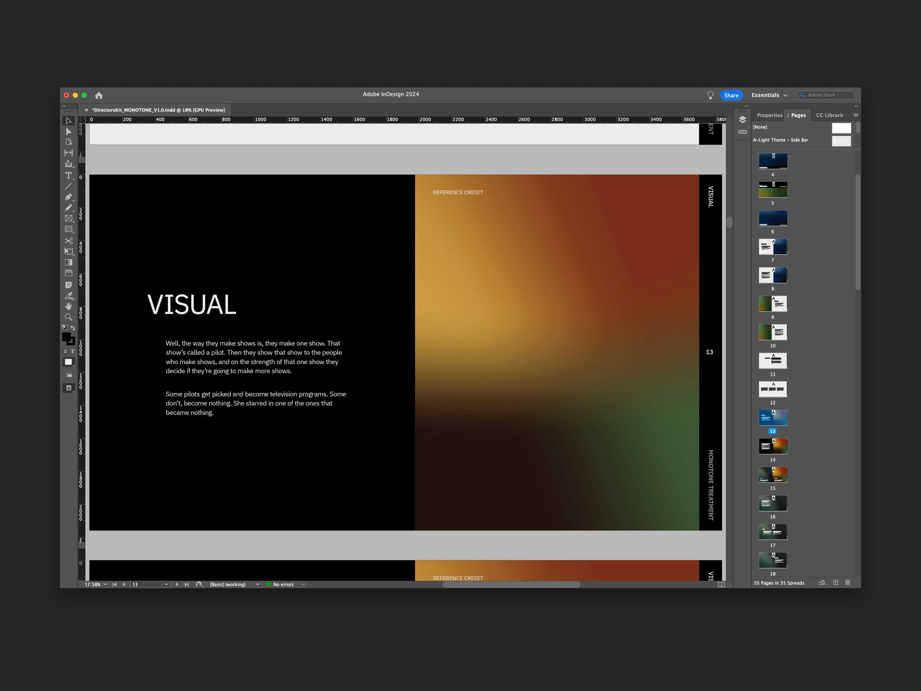Viewport: 921px width, 691px height.
Task: Select the Gap tool
Action: click(69, 153)
